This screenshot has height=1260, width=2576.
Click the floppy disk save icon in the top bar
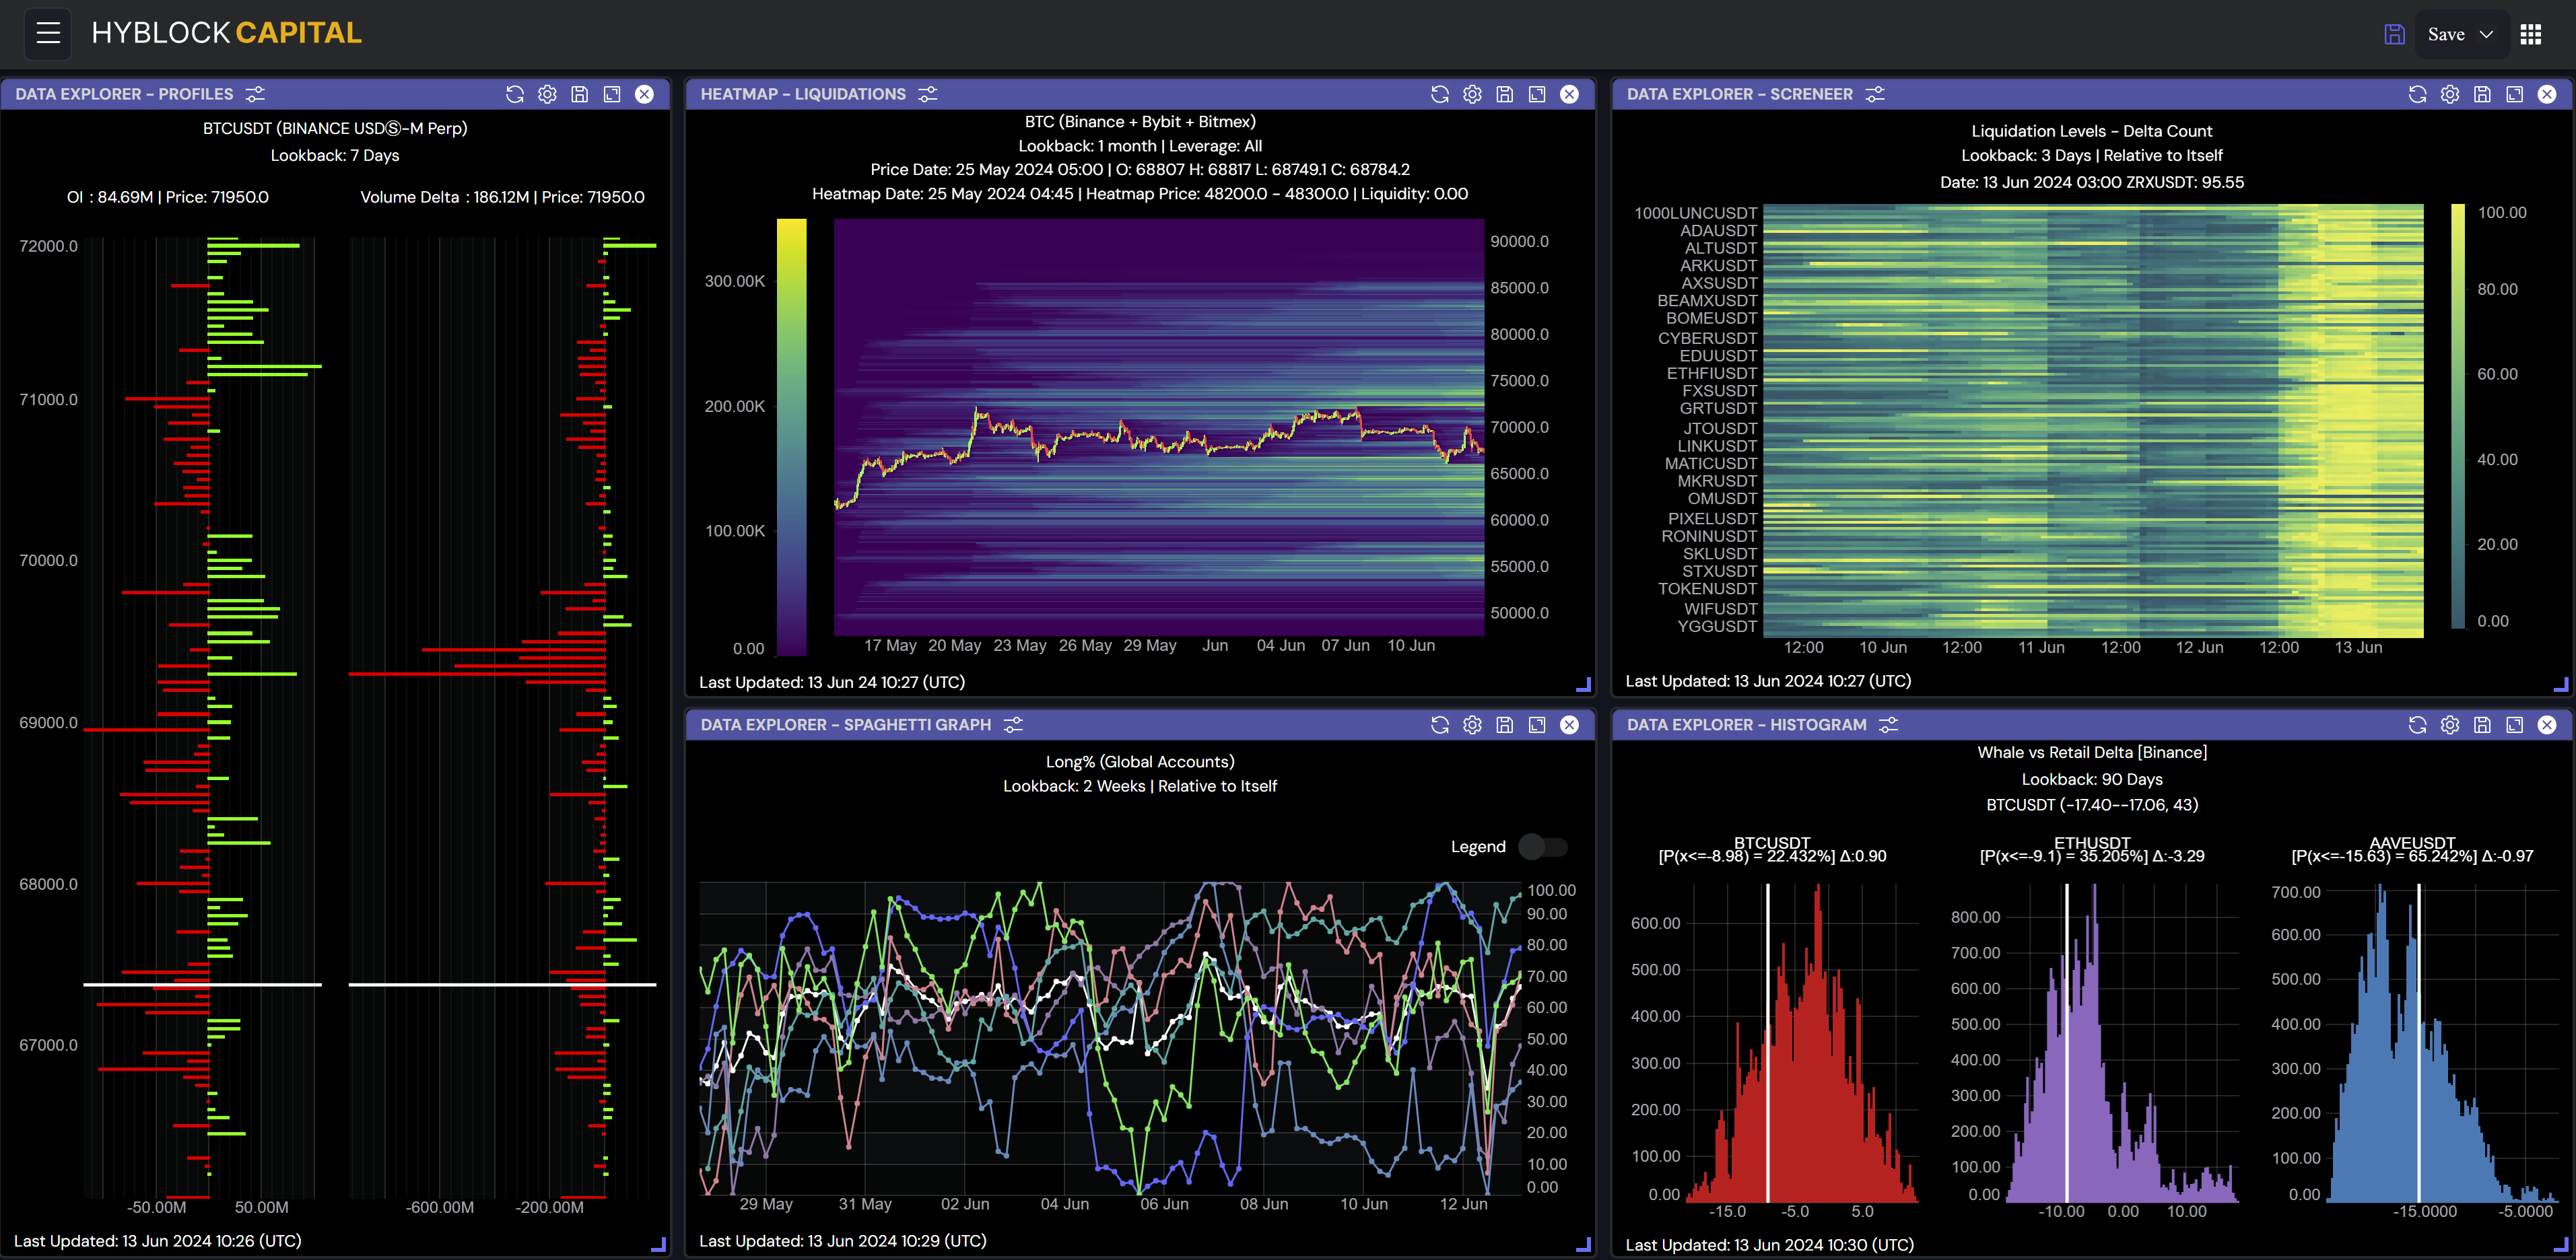pos(2394,33)
